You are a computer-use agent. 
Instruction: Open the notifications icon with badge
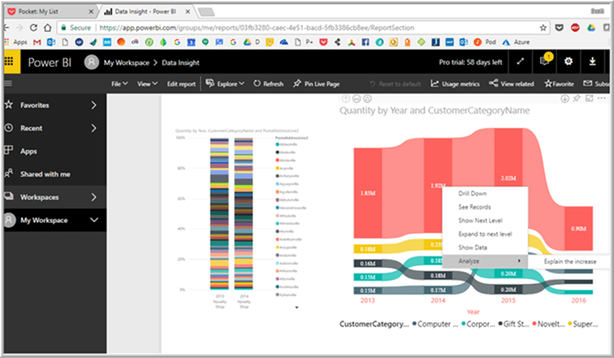[x=545, y=61]
